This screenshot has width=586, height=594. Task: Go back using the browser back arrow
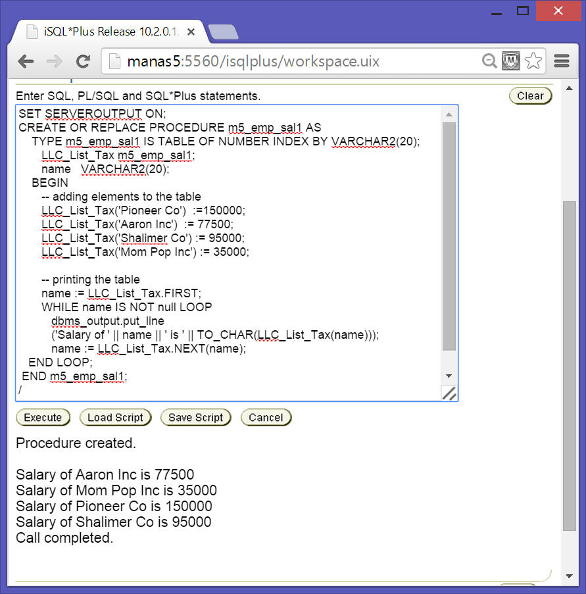[x=26, y=61]
